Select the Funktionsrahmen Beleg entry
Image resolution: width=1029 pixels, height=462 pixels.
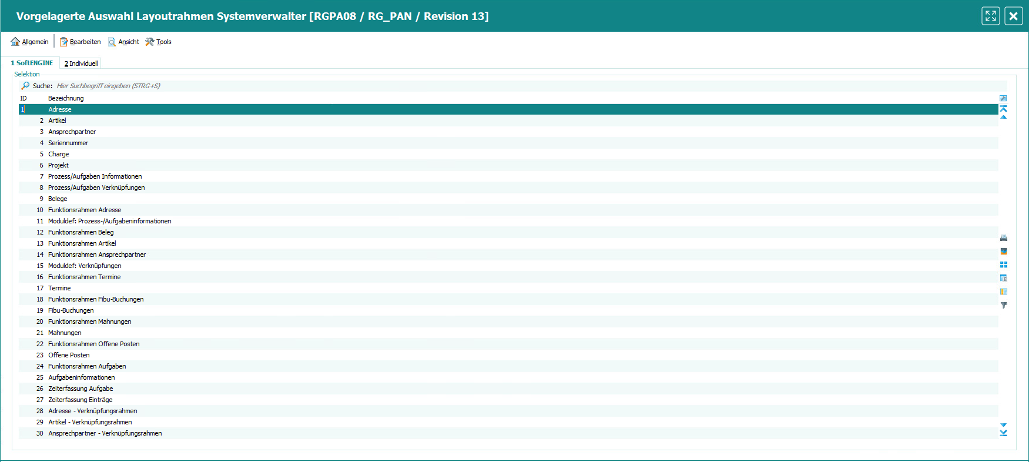point(81,232)
